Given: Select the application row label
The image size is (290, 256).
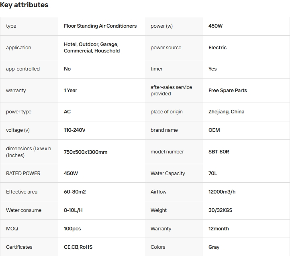Looking at the screenshot, I should [18, 48].
